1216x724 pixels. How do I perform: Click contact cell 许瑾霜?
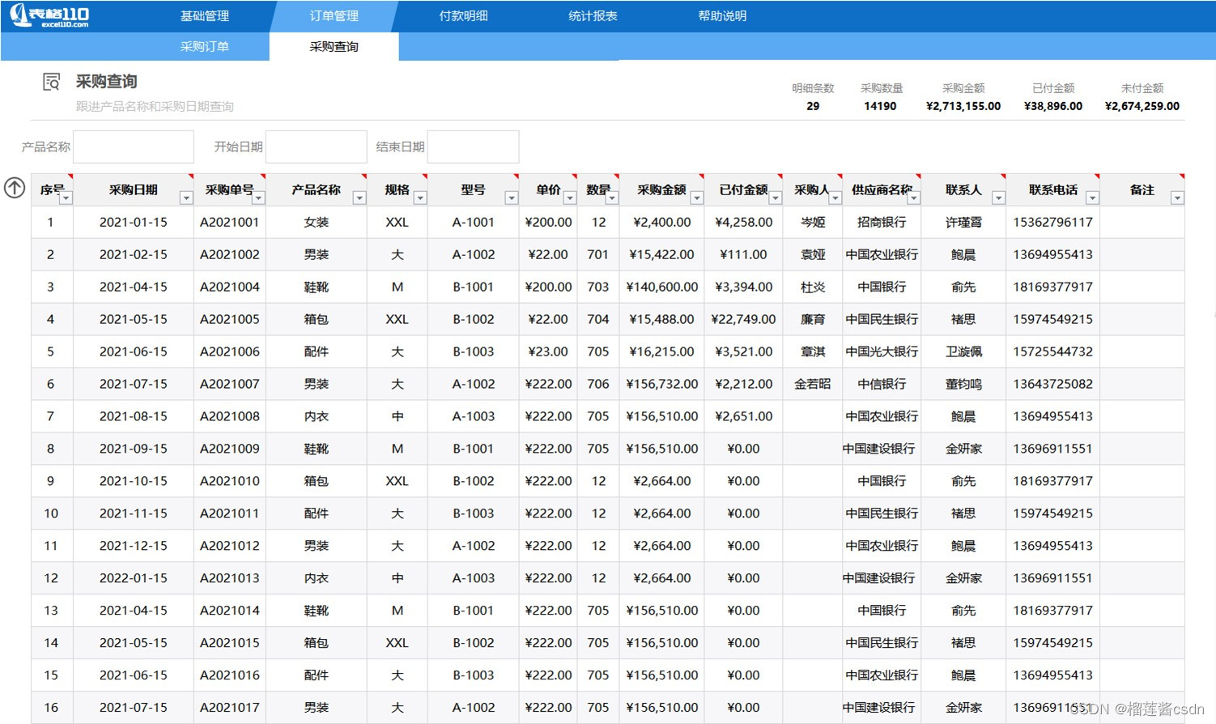tap(963, 222)
